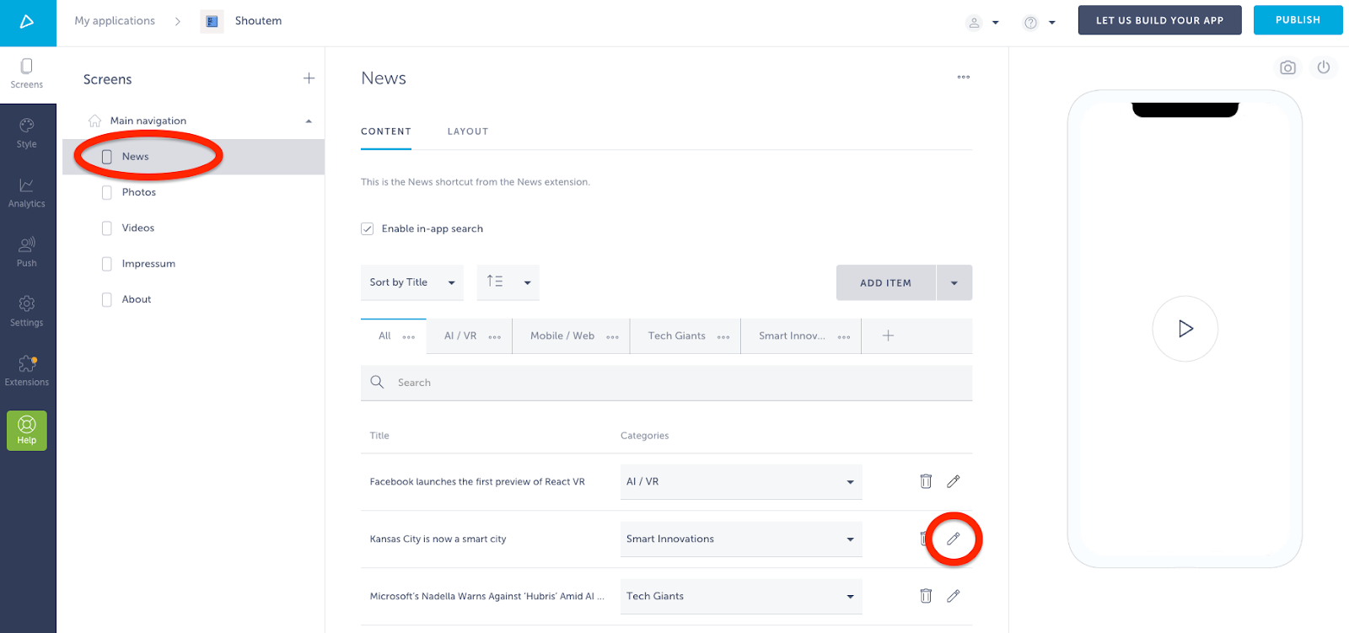The height and width of the screenshot is (633, 1349).
Task: Delete the Facebook React VR article
Action: click(926, 481)
